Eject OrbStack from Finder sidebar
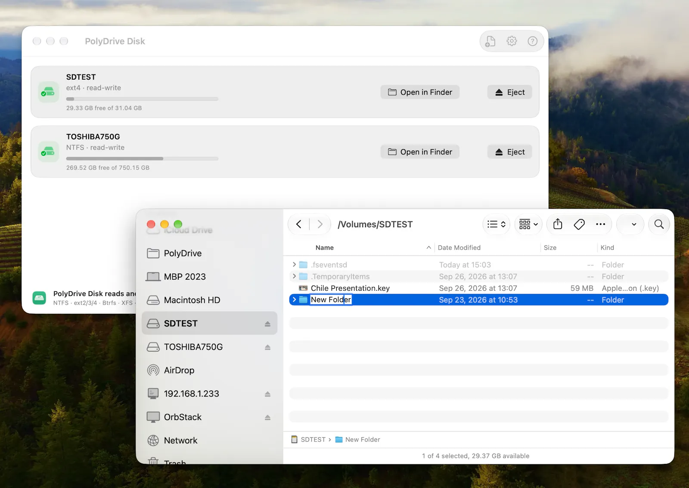 pyautogui.click(x=267, y=417)
